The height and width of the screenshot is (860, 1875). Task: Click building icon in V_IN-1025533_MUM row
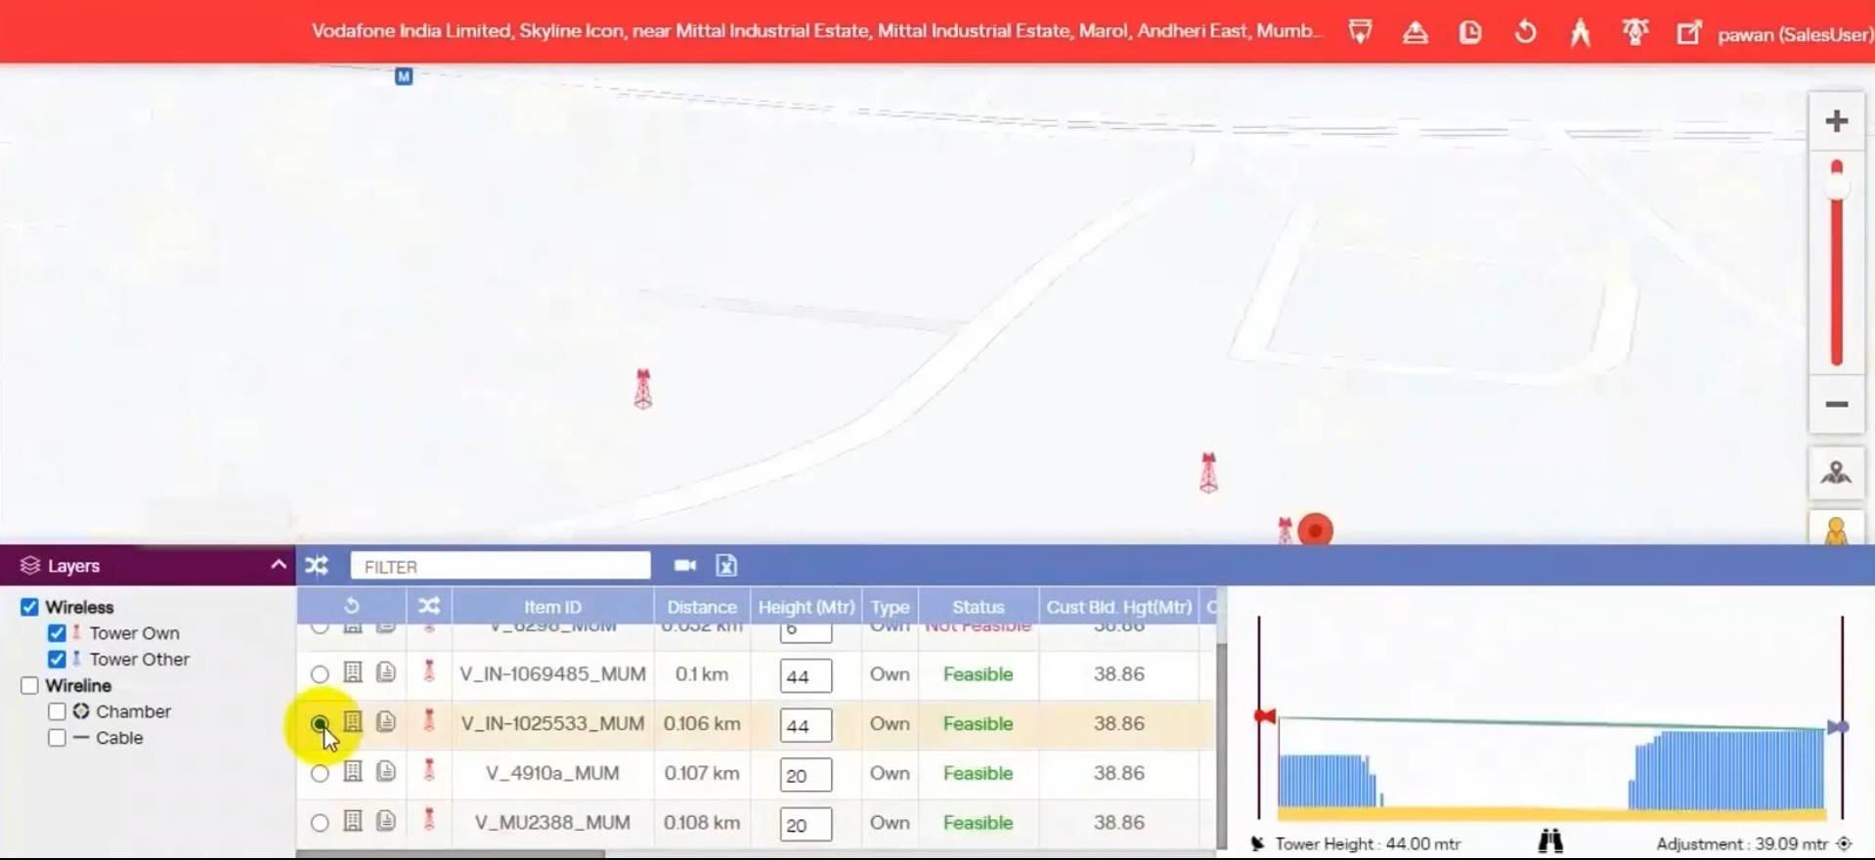tap(353, 722)
